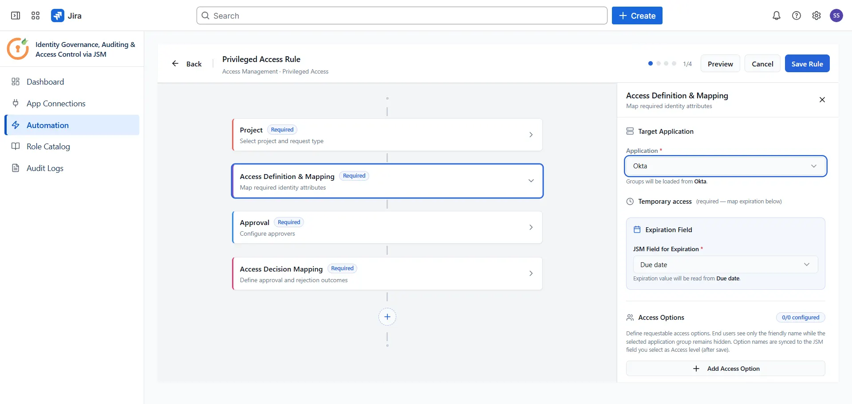Open the app switcher grid icon

coord(35,16)
